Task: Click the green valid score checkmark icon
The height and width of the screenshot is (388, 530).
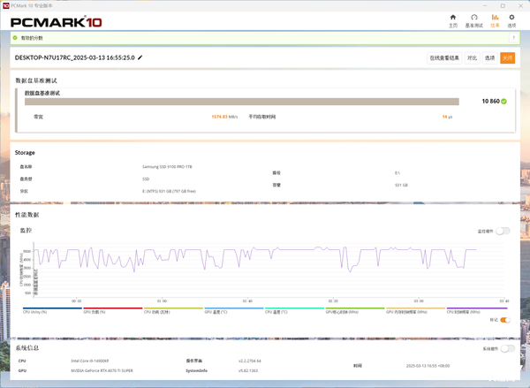Action: click(15, 38)
